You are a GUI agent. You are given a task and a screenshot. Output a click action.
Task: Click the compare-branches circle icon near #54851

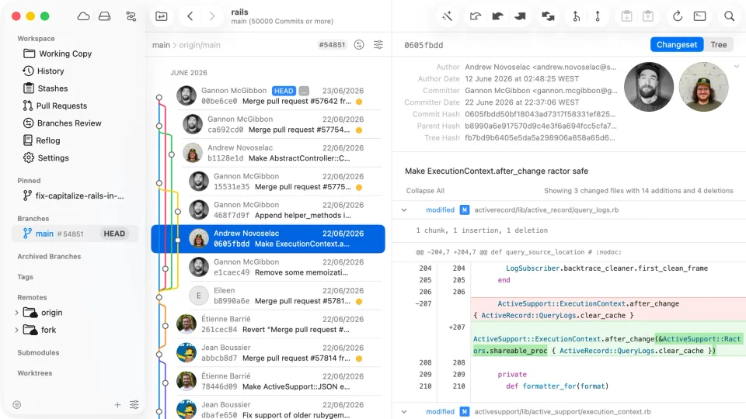[x=359, y=45]
